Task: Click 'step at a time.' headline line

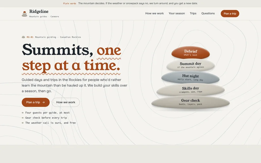Action: (x=71, y=66)
